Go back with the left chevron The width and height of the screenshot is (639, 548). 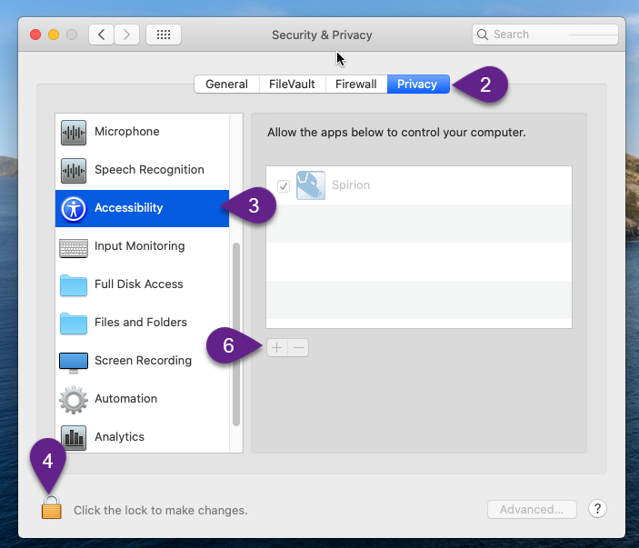(101, 35)
